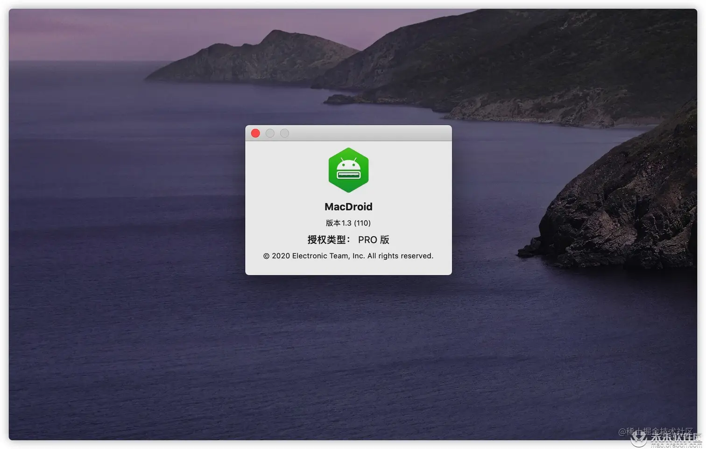Click the 授权类型: PRO 版 license text
The image size is (706, 449).
tap(348, 239)
